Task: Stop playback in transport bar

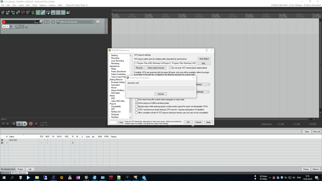Action: (x=14, y=124)
